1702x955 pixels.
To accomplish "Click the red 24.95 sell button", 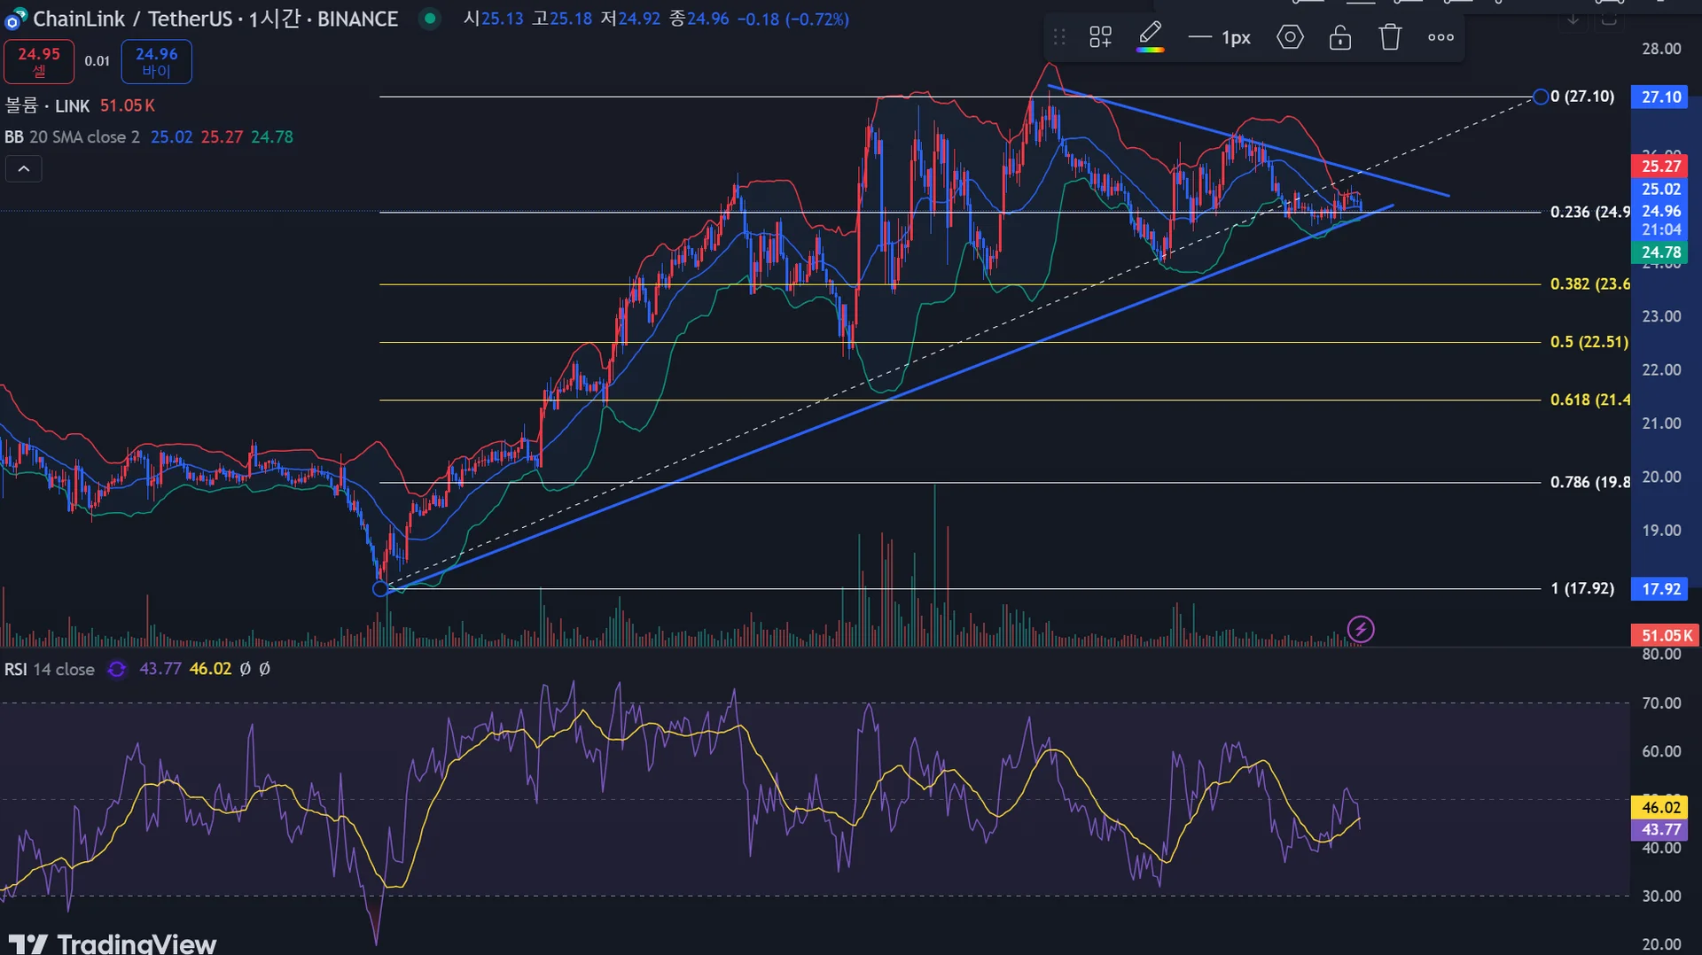I will 39,61.
